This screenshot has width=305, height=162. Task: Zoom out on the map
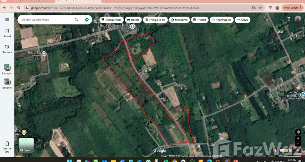tap(298, 144)
